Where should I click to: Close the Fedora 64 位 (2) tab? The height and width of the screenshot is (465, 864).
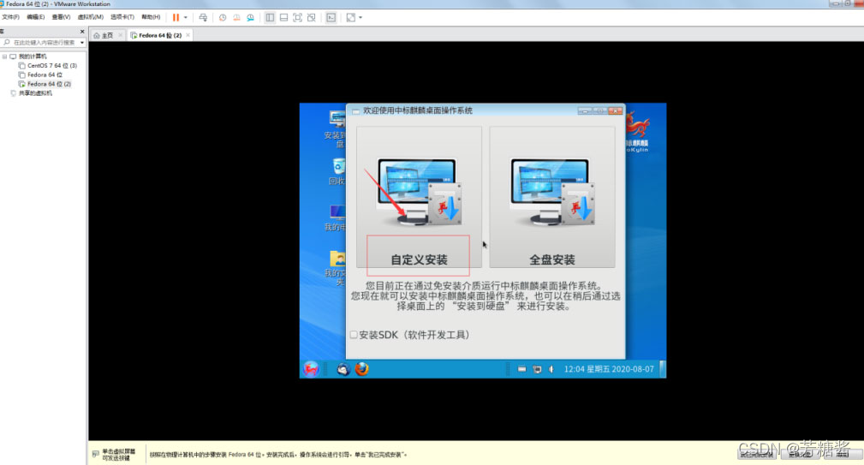[x=188, y=35]
